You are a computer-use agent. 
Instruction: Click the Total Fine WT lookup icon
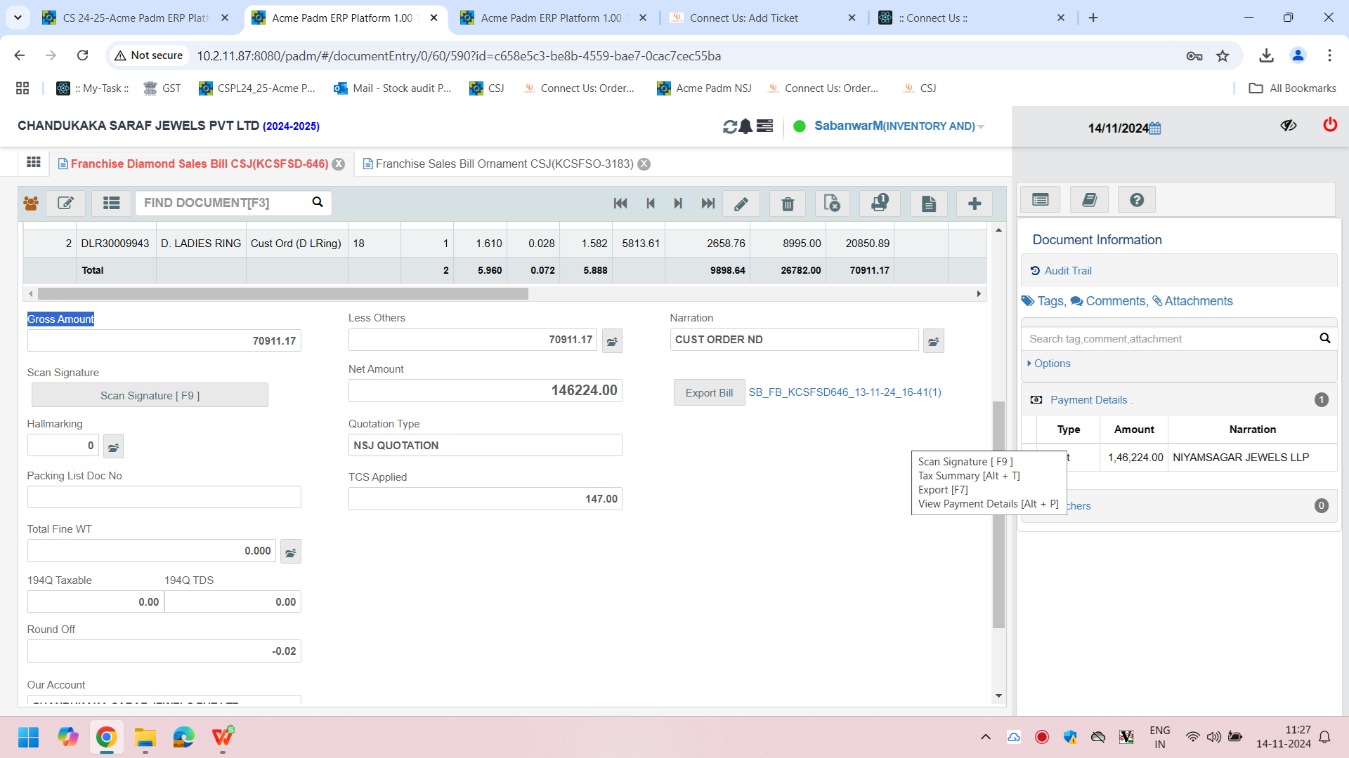tap(290, 552)
